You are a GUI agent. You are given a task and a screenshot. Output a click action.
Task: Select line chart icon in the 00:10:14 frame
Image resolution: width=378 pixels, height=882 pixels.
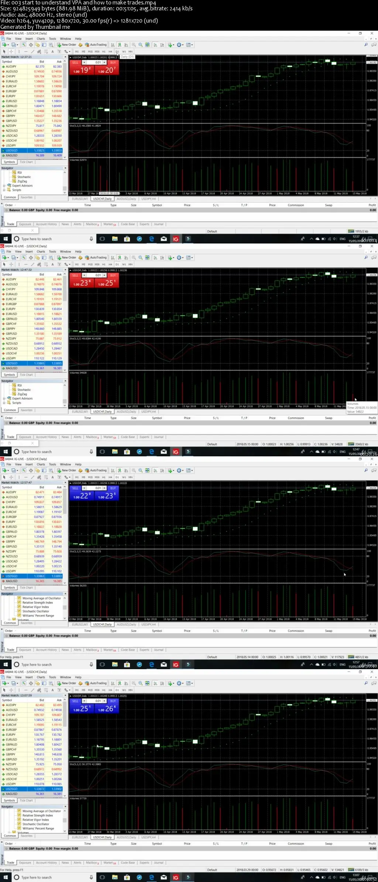pos(126,45)
